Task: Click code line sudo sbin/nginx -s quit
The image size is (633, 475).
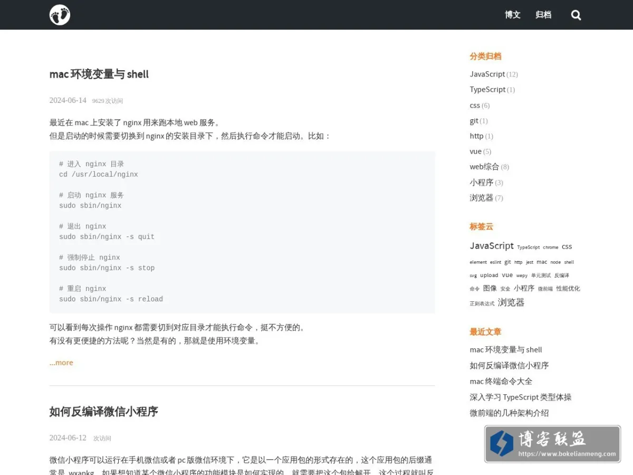Action: 107,237
